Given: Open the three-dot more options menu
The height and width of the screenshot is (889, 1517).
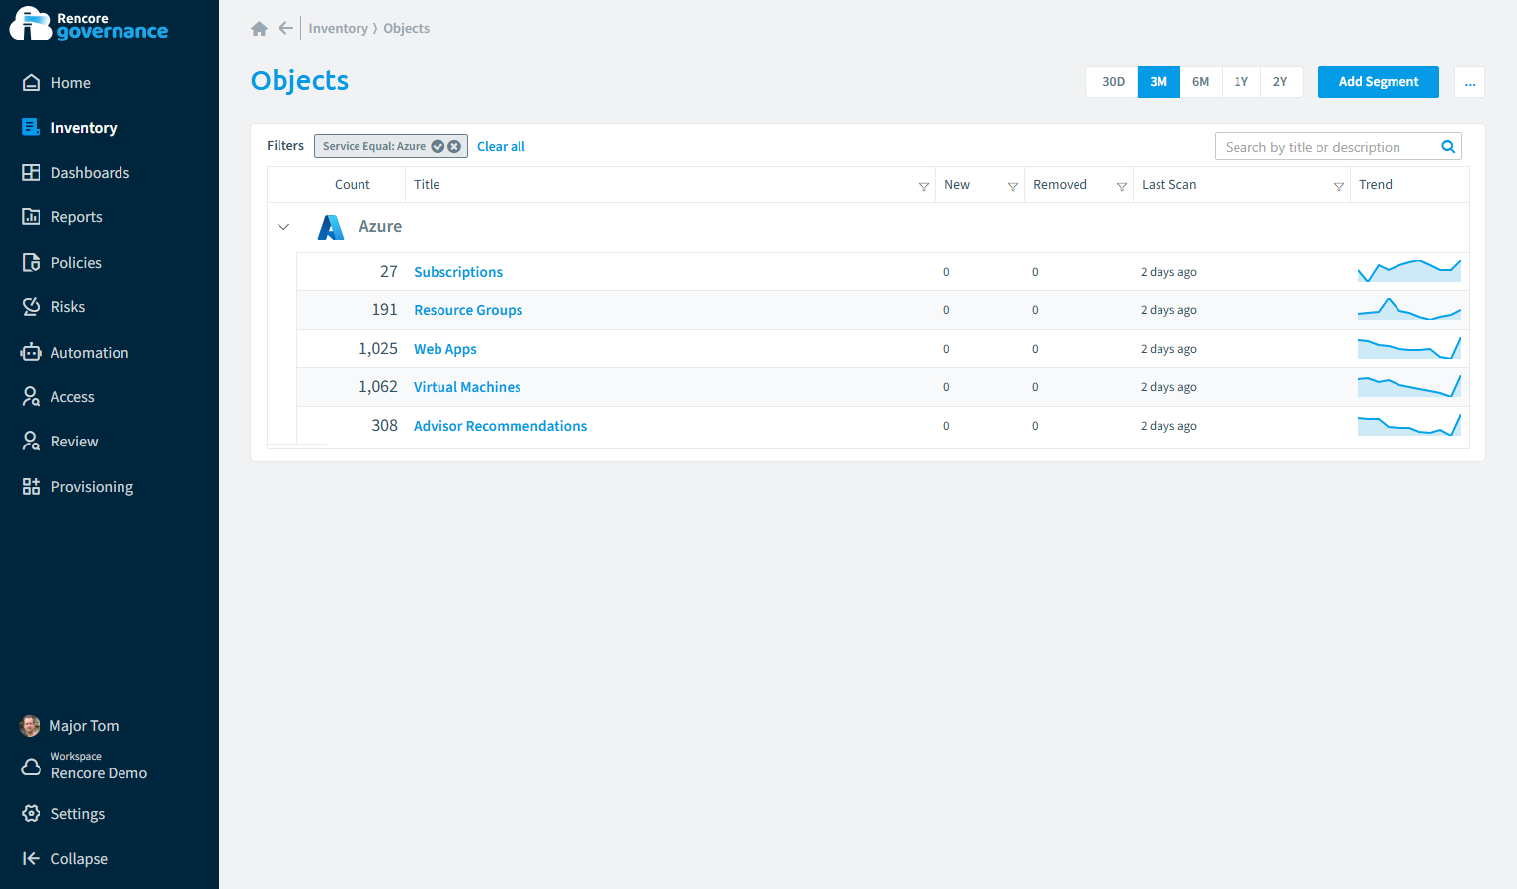Looking at the screenshot, I should pyautogui.click(x=1470, y=82).
